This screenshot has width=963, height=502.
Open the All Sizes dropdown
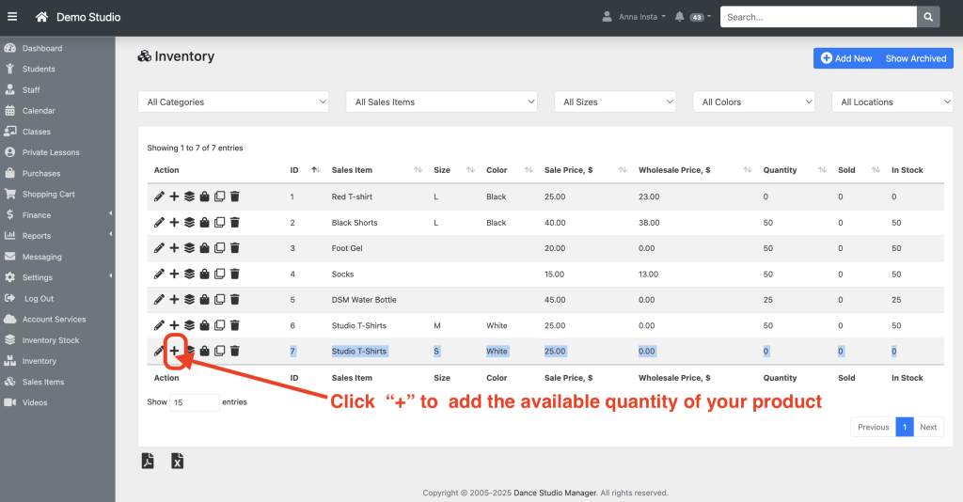tap(615, 102)
